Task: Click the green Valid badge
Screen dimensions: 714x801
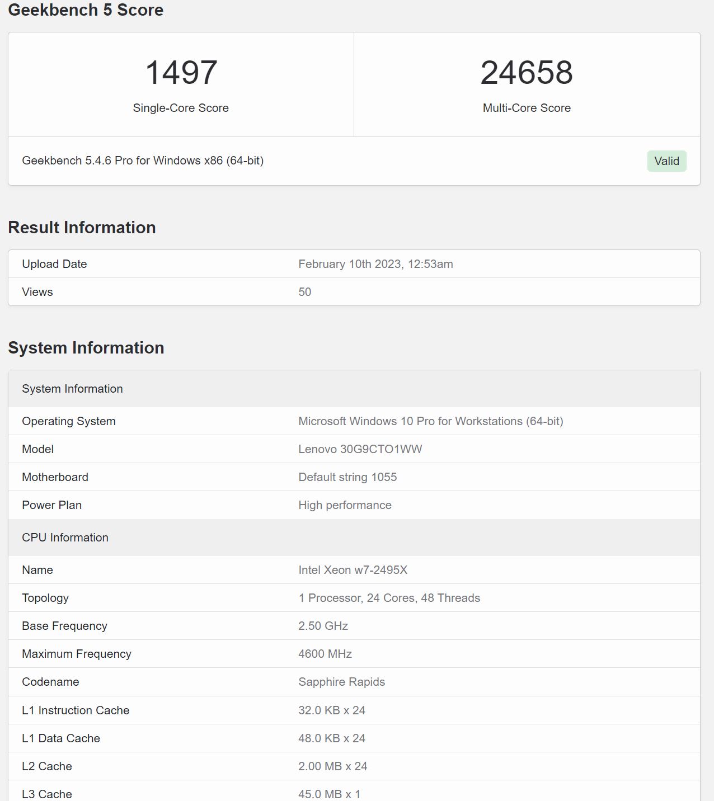Action: tap(666, 161)
